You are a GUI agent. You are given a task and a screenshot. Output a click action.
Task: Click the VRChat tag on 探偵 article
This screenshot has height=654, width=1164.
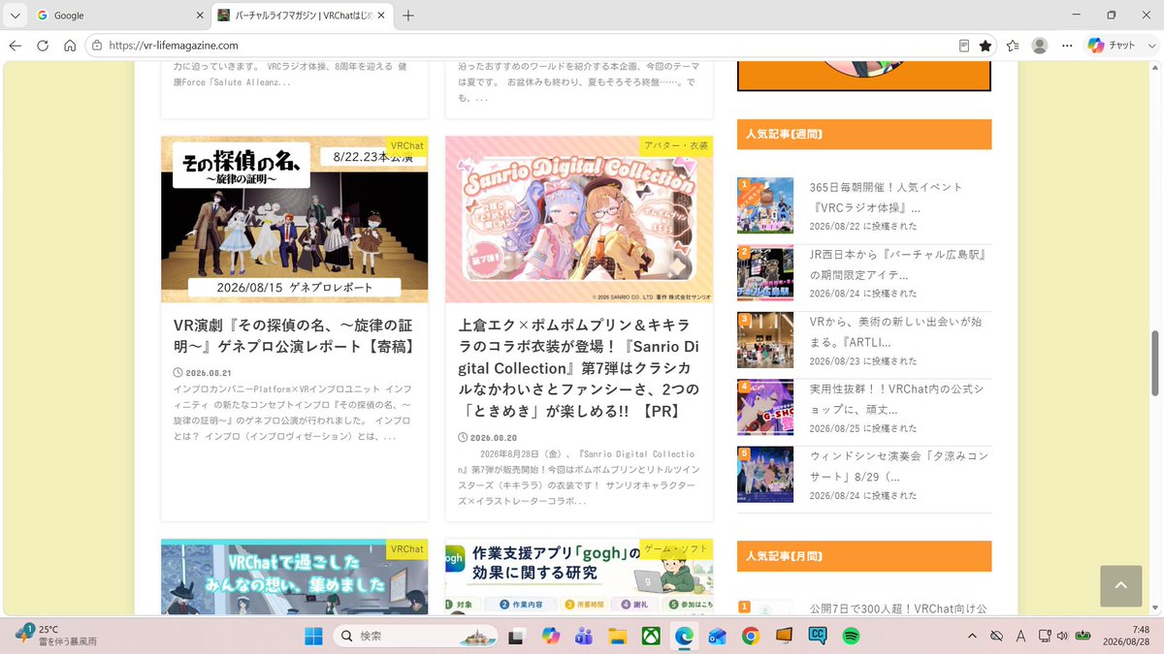406,145
